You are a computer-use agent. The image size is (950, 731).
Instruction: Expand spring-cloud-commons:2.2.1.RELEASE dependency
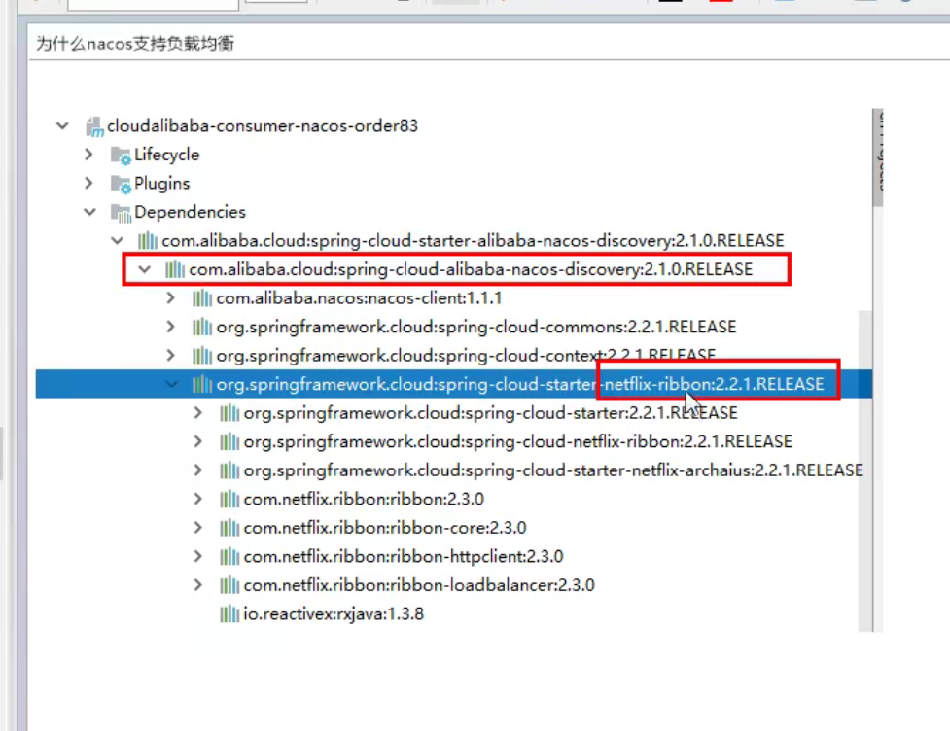pyautogui.click(x=171, y=327)
